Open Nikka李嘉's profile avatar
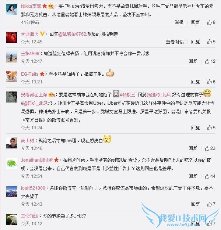Screen dimensions: 221x230 [x=12, y=10]
